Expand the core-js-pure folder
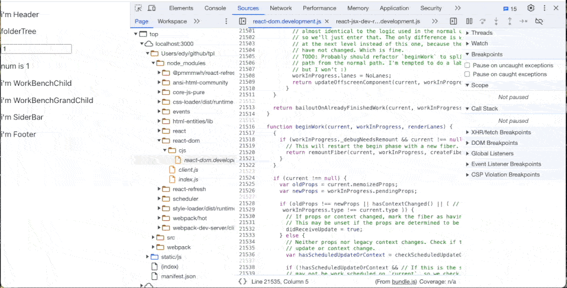Screen dimensions: 567x288 point(159,93)
